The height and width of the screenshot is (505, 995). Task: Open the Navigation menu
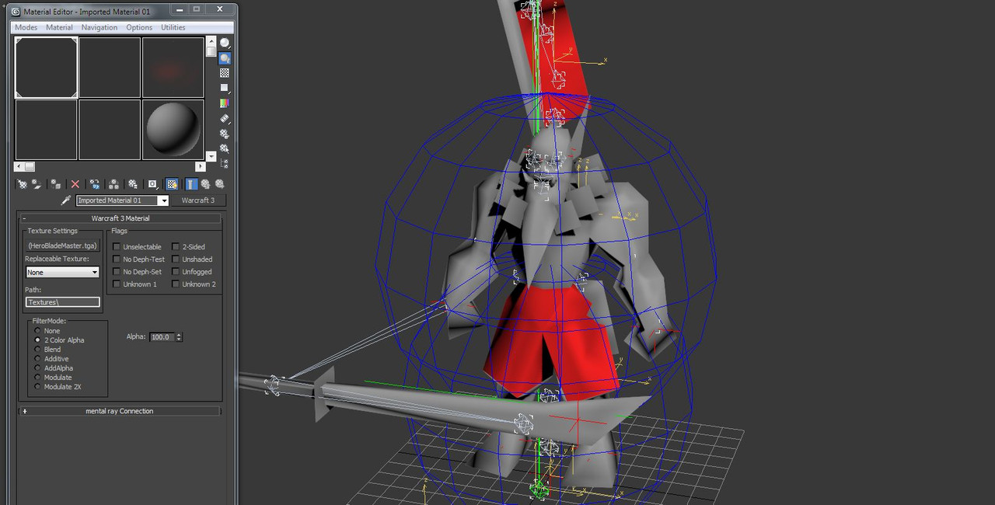[x=99, y=27]
